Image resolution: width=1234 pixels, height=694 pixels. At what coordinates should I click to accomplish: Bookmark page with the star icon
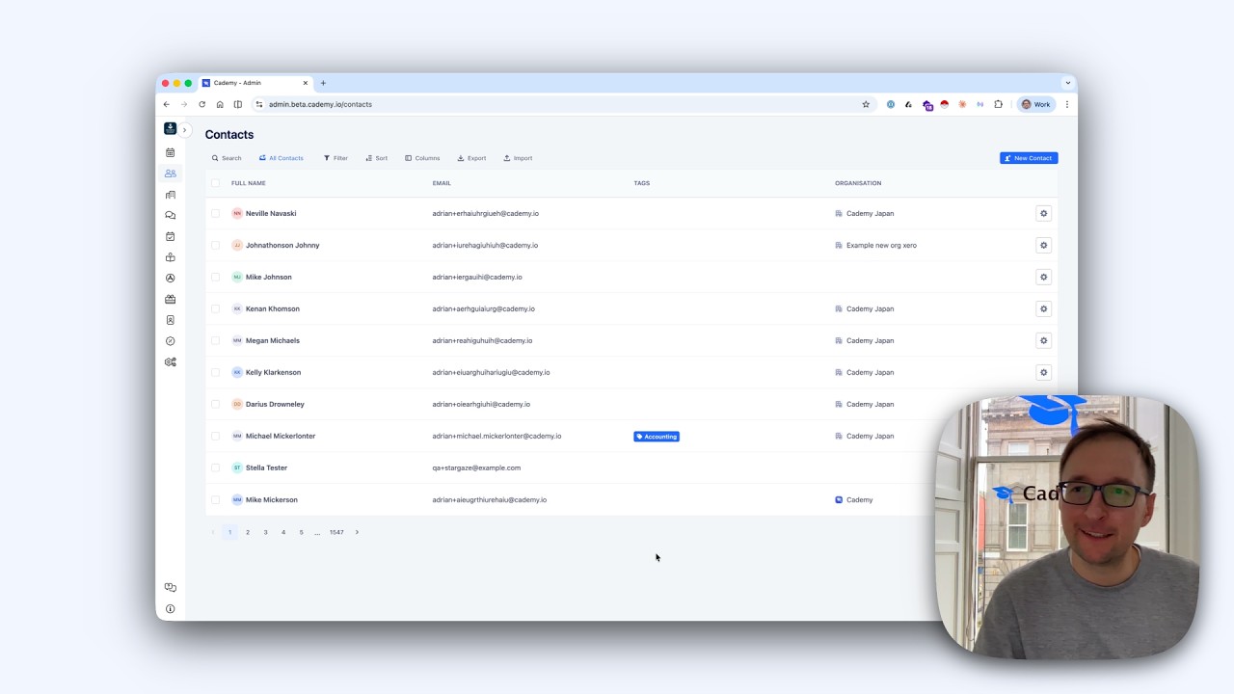click(x=866, y=104)
